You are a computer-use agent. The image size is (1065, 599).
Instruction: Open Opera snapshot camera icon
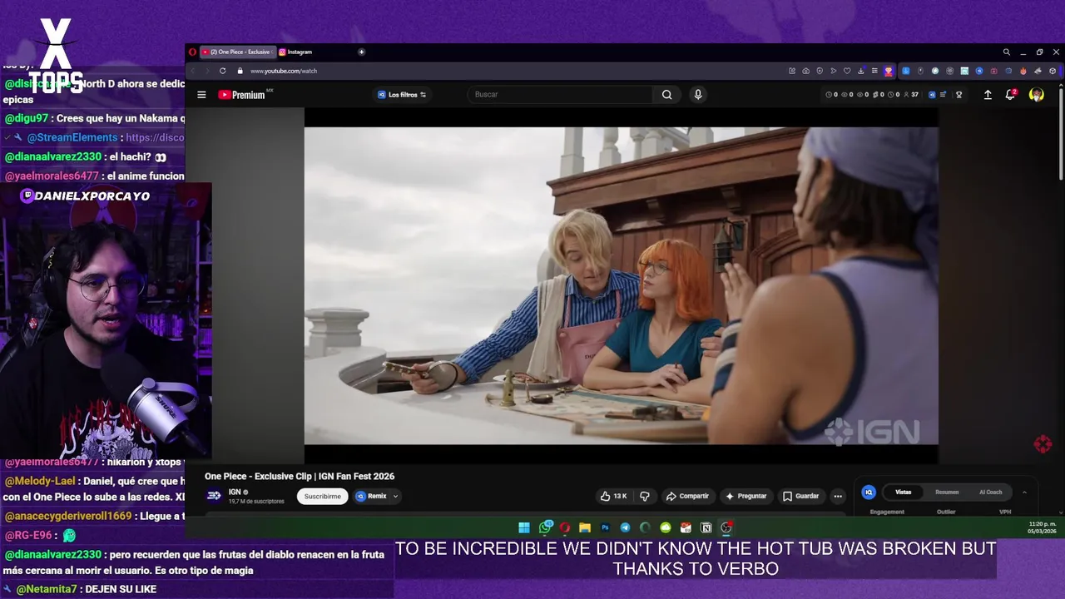tap(805, 71)
